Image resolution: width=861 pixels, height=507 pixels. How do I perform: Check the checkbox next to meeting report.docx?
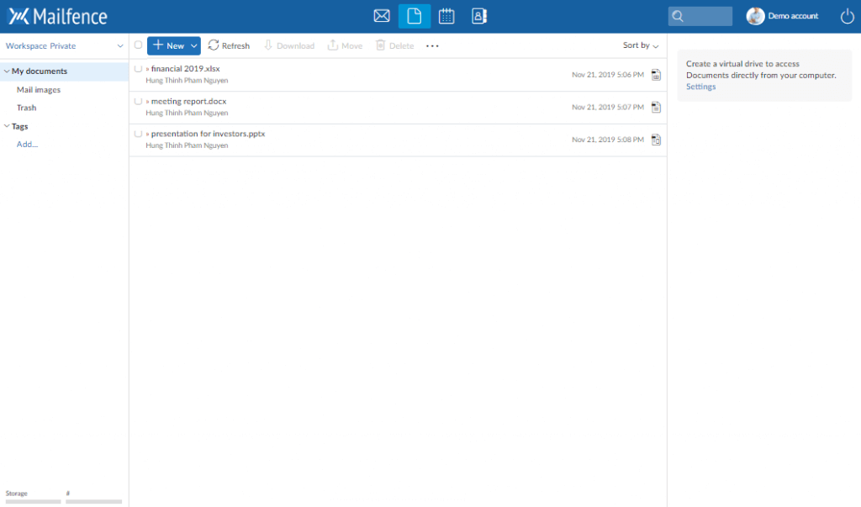coord(138,100)
